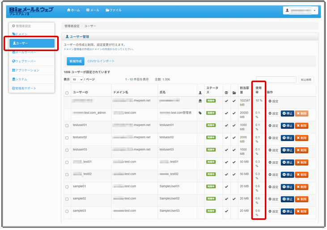Open メールサーバー in the sidebar
This screenshot has height=230, width=327.
point(25,52)
